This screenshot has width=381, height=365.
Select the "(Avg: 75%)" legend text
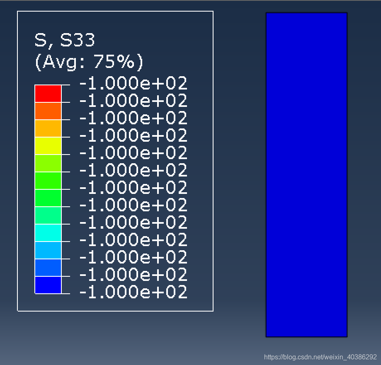[89, 62]
